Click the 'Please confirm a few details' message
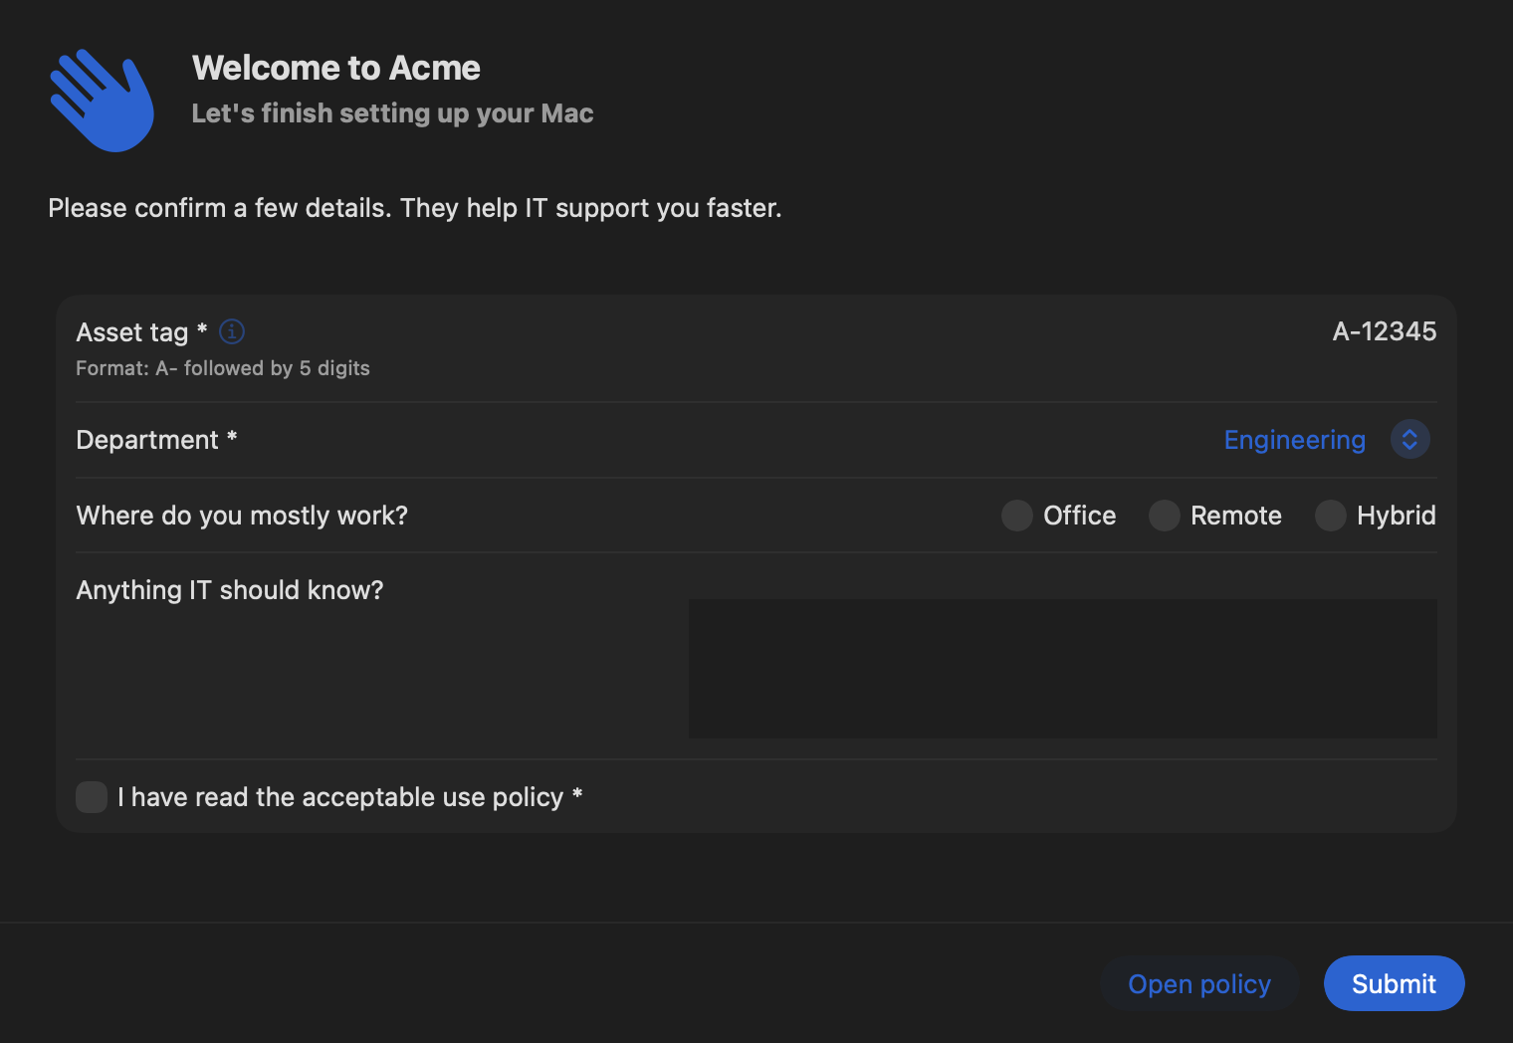The width and height of the screenshot is (1513, 1043). click(x=415, y=208)
